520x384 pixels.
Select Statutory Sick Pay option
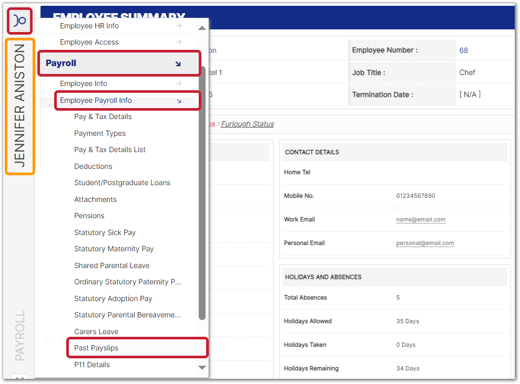105,232
